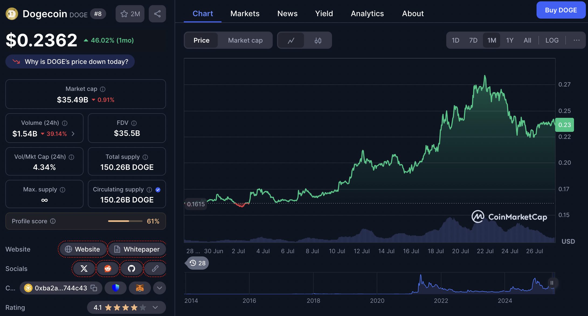Open the Markets tab

click(x=245, y=13)
